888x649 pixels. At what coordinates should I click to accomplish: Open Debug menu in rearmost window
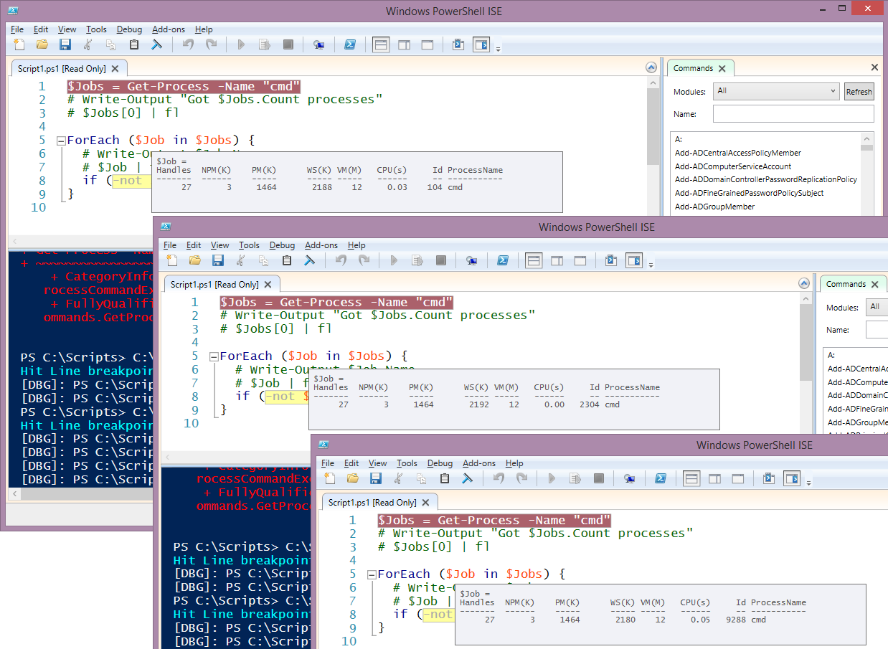(x=129, y=29)
